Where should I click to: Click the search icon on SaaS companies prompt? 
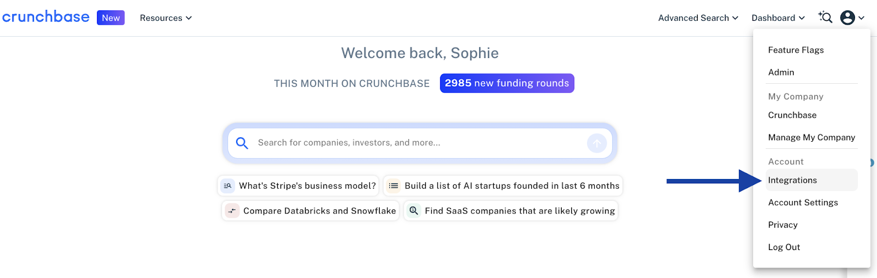414,211
